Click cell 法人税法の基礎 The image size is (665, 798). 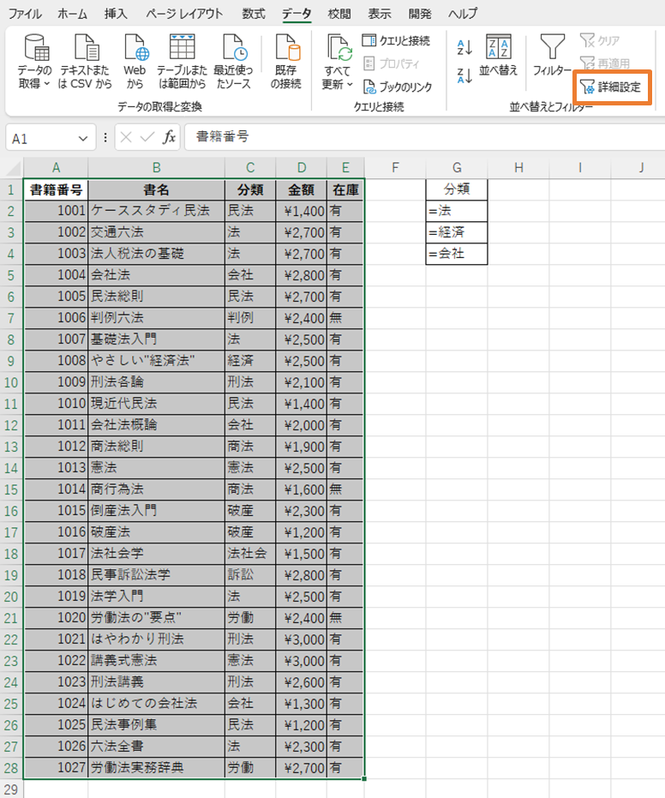pyautogui.click(x=157, y=254)
